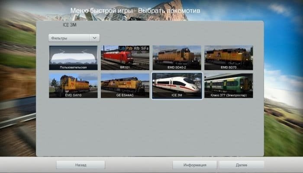
Task: Choose the GE ES44AC locomotive
Action: pos(125,85)
